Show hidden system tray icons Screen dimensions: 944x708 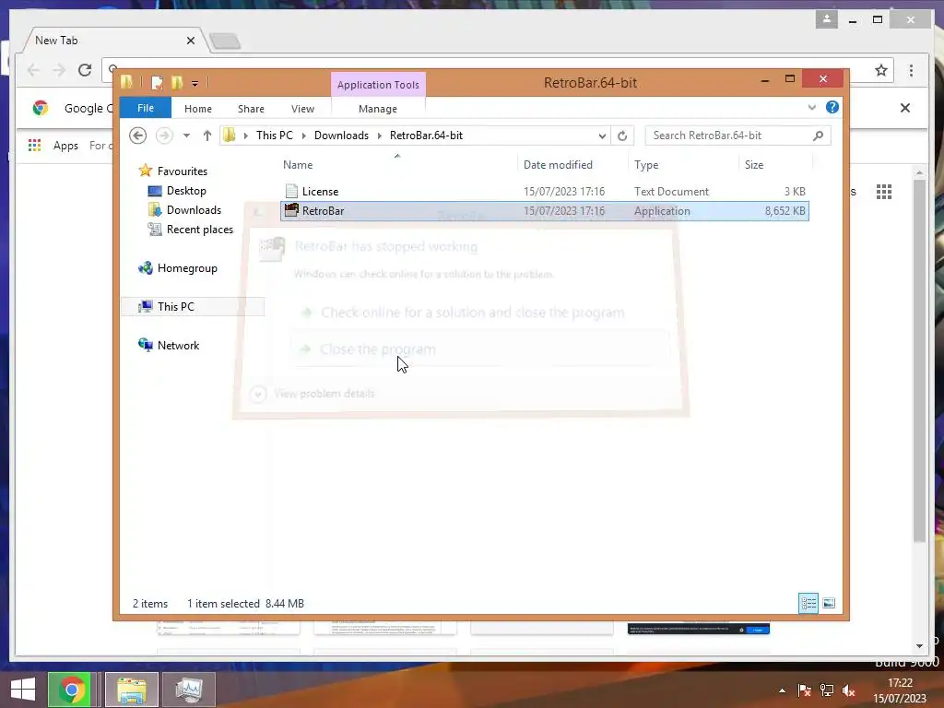782,690
